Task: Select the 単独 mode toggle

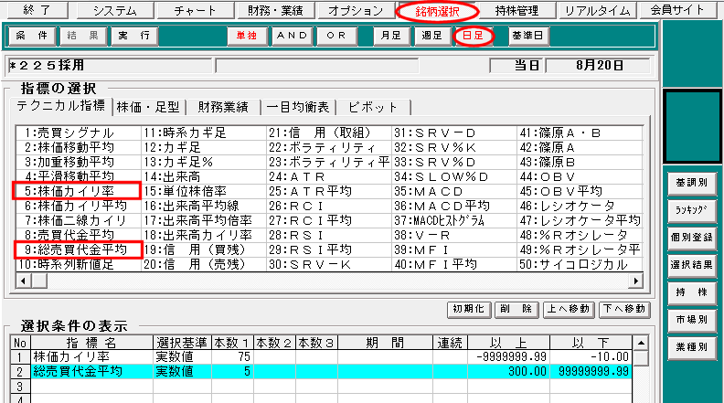Action: (247, 37)
